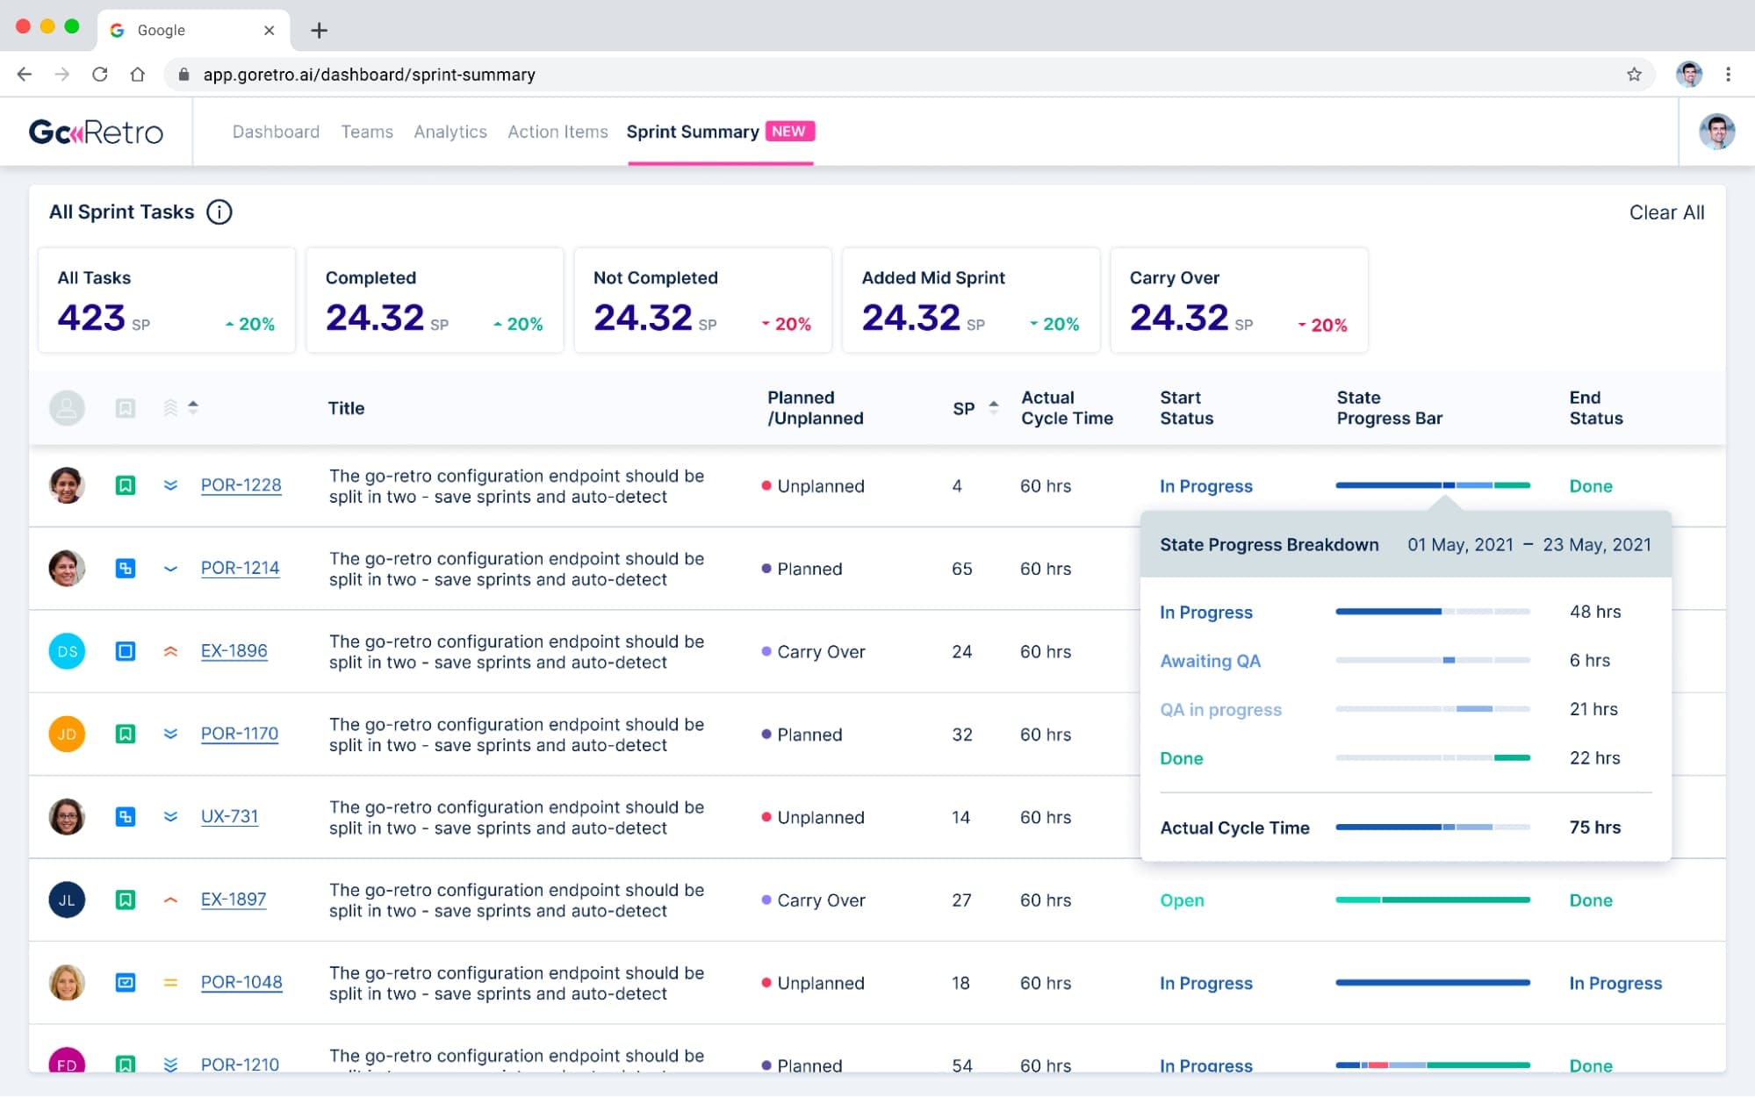Click the blue subtask icon for POR-1214
This screenshot has width=1755, height=1097.
126,569
